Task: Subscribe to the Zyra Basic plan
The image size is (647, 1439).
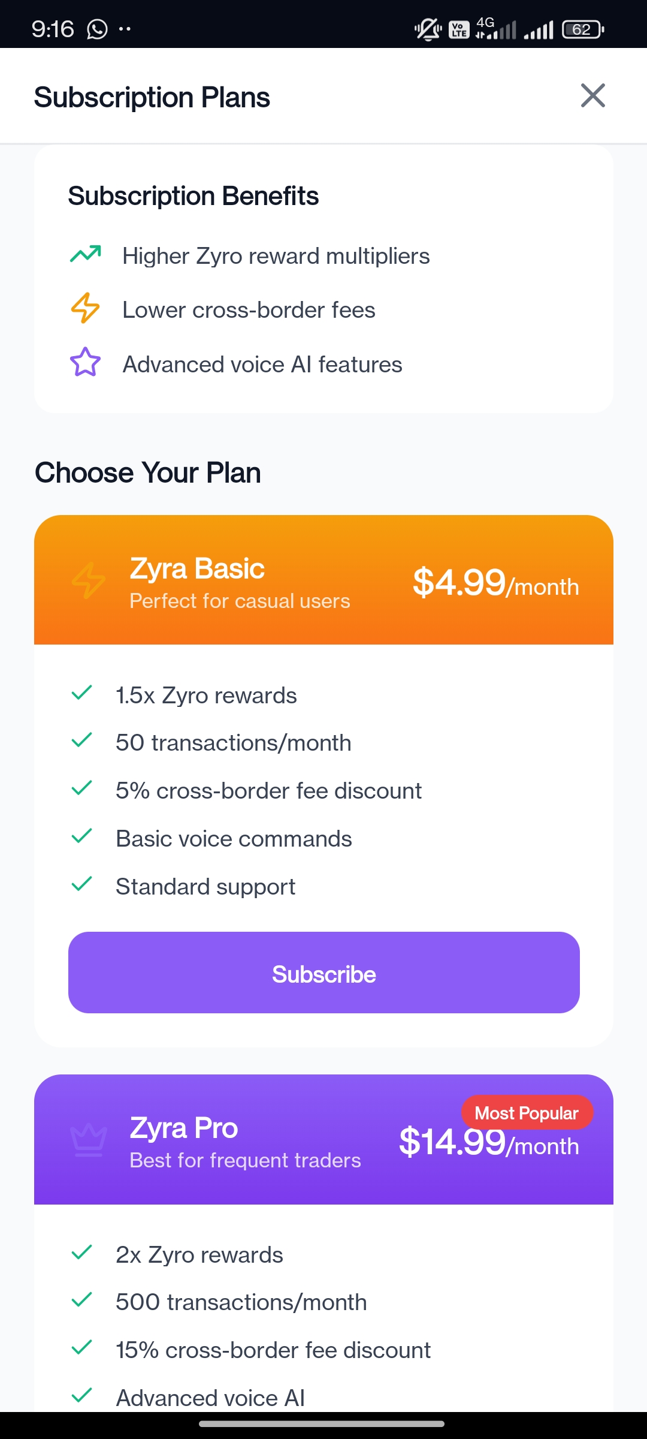Action: coord(323,973)
